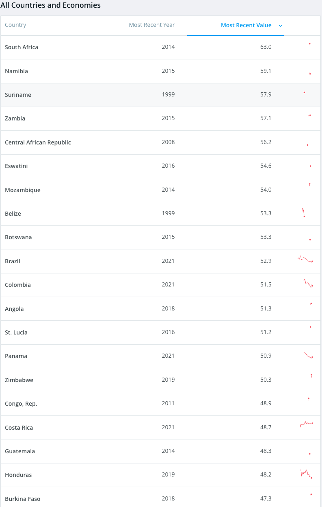Image resolution: width=322 pixels, height=507 pixels.
Task: Open the Eswatini country link
Action: pos(16,166)
